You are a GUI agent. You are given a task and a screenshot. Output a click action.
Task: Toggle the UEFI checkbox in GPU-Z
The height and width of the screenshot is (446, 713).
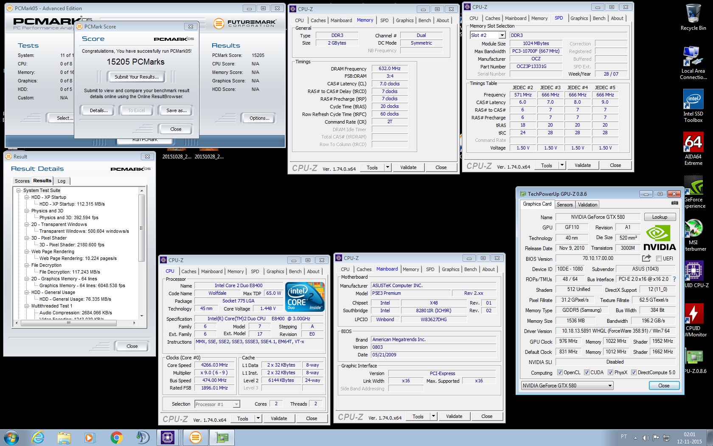(x=659, y=259)
